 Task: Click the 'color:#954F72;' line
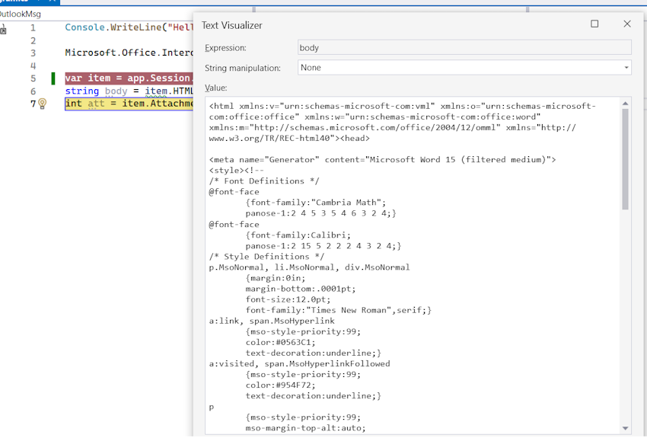point(281,385)
